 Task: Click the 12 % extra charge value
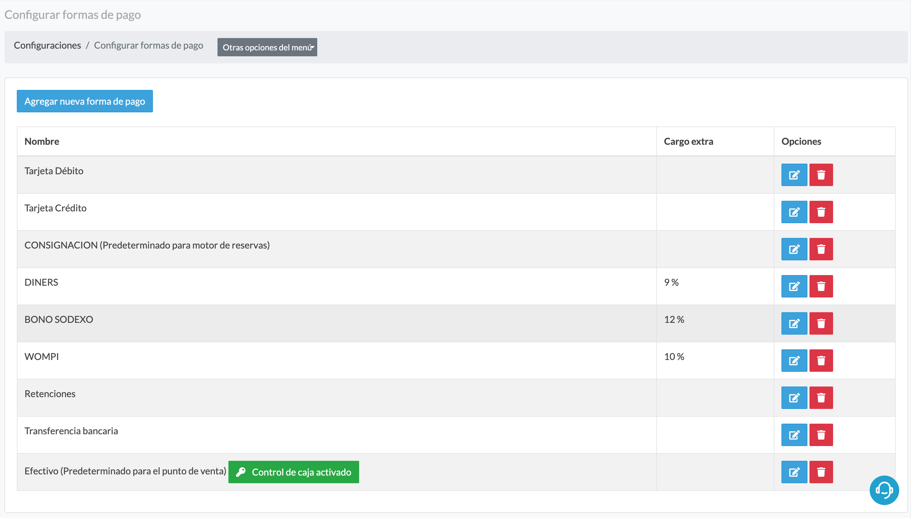click(674, 320)
